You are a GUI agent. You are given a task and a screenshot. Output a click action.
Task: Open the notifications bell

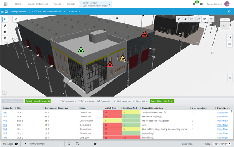[x=194, y=4]
